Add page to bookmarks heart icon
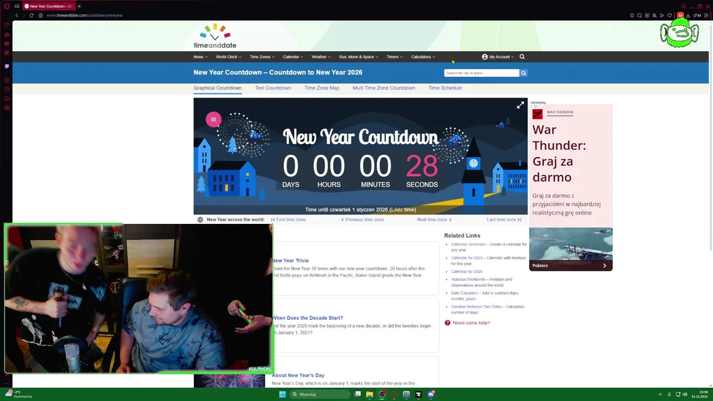 point(670,15)
